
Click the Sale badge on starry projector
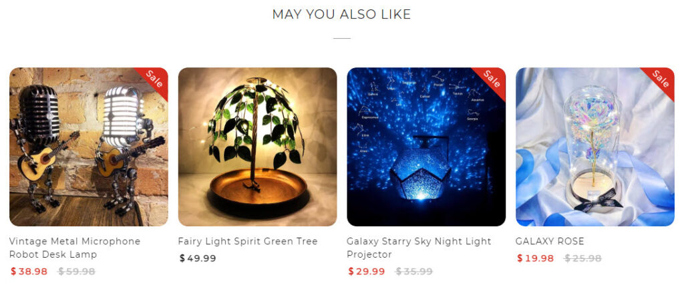coord(492,80)
